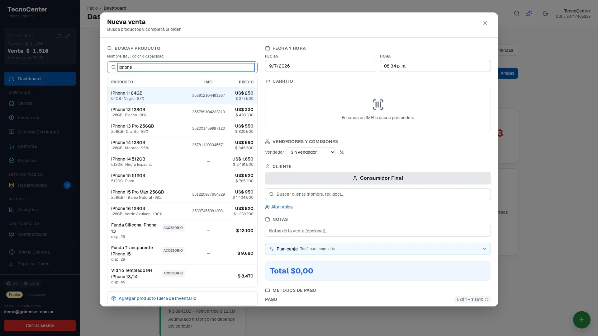598x336 pixels.
Task: Select Consumidor Final as client
Action: 378,178
